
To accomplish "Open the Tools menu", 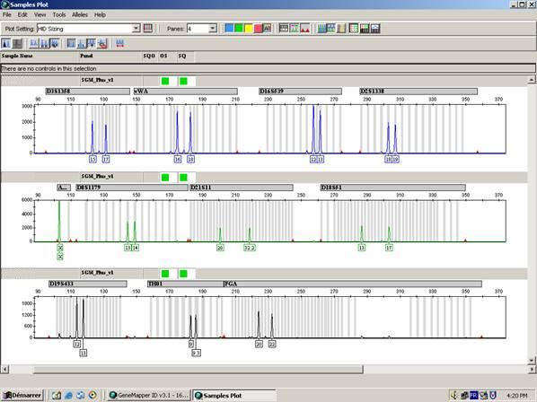I will click(59, 14).
